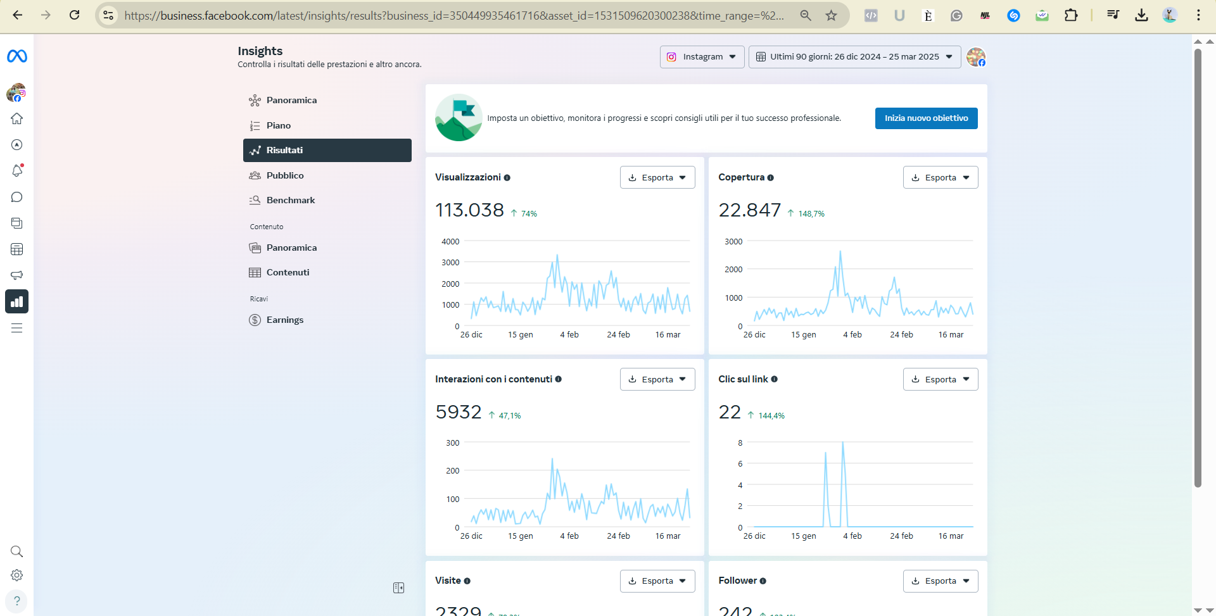
Task: Click the info icon next to Visualizzazioni
Action: pyautogui.click(x=507, y=178)
